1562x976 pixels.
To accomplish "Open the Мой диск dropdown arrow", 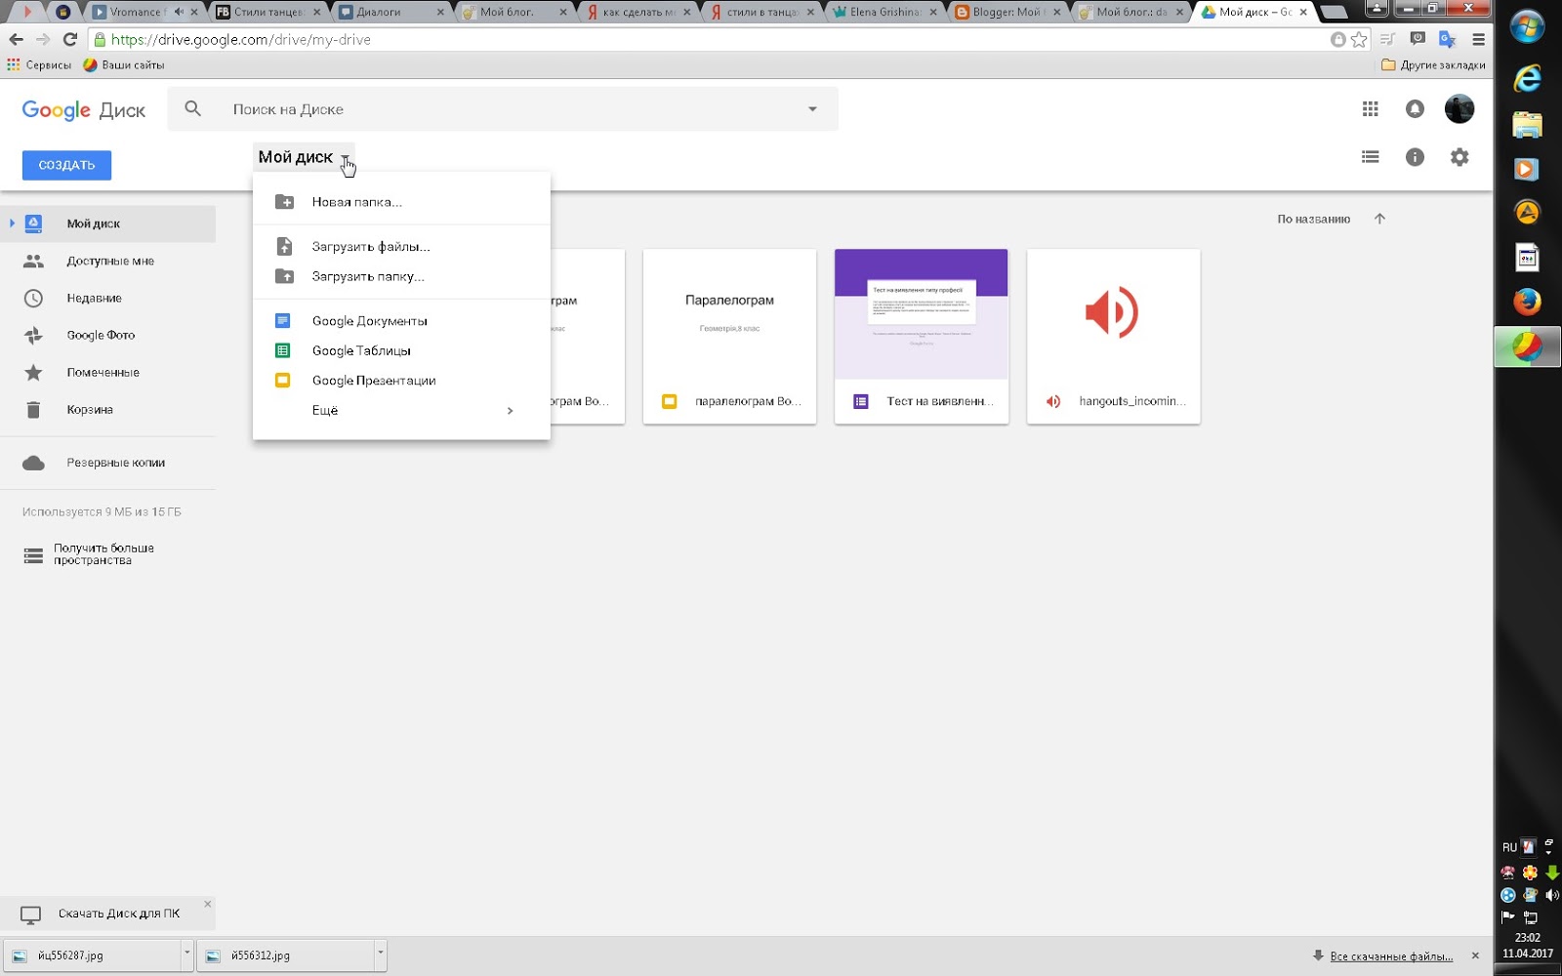I will click(x=345, y=158).
